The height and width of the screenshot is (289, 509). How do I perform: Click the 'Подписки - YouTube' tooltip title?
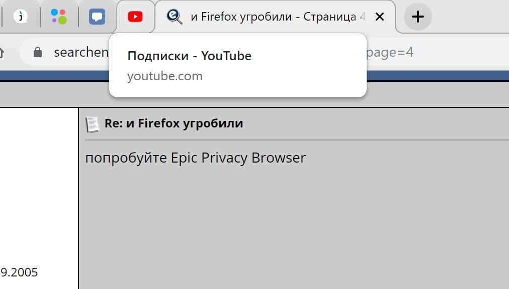(189, 56)
